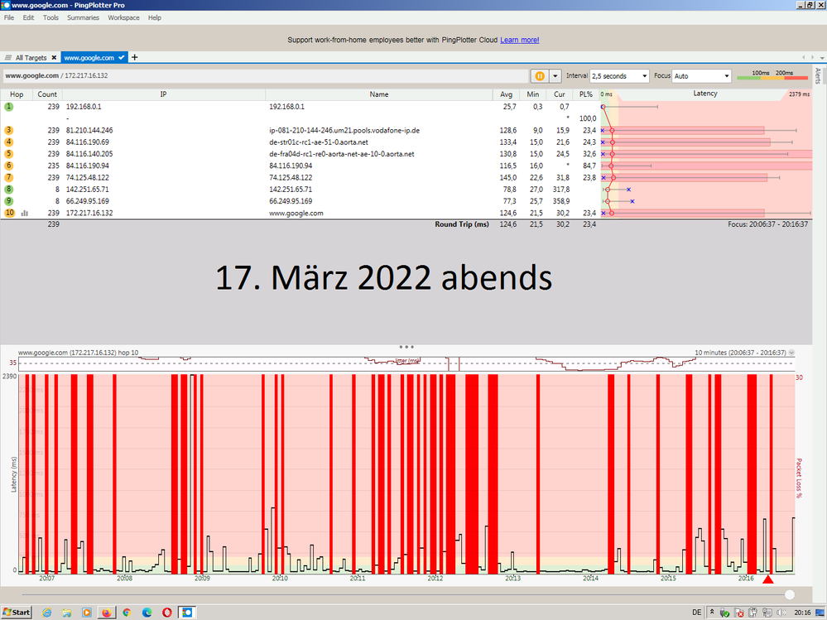Image resolution: width=827 pixels, height=620 pixels.
Task: Switch to the All Targets tab
Action: tap(31, 58)
